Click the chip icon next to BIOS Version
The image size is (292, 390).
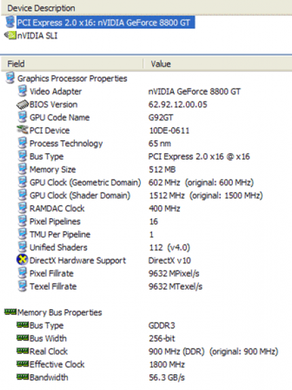(x=22, y=104)
